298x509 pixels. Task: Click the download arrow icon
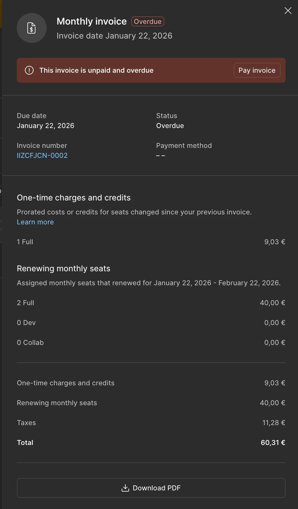point(125,488)
